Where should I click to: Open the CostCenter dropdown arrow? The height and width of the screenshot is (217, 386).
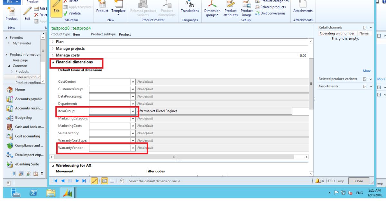tap(133, 82)
